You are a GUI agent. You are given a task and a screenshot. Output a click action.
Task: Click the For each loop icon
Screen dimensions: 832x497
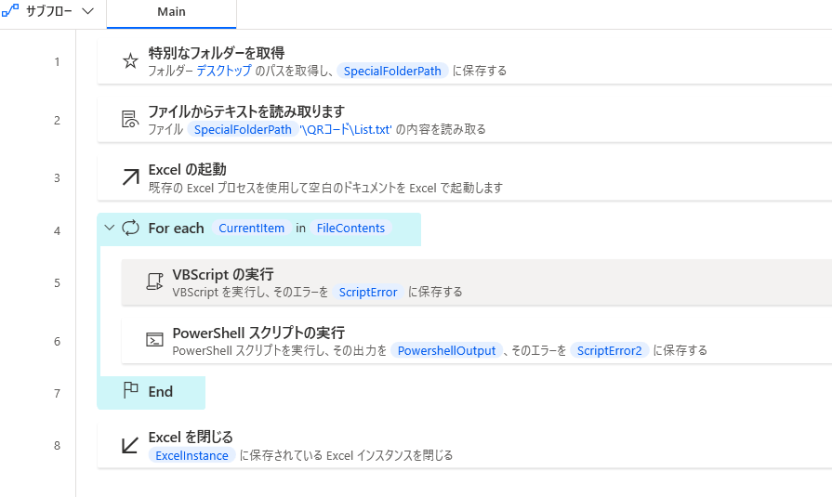tap(130, 229)
